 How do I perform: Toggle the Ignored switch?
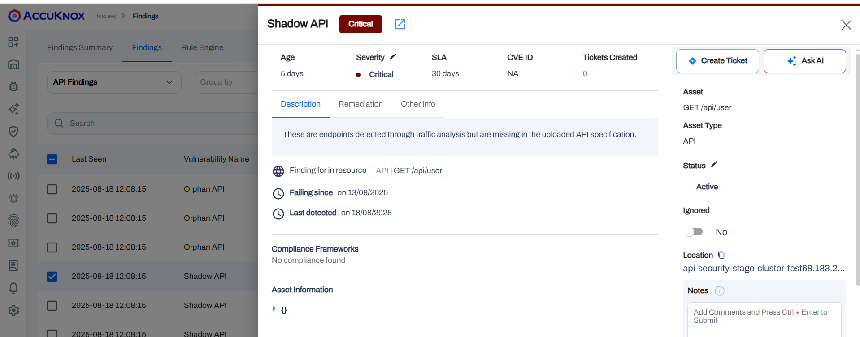[694, 232]
